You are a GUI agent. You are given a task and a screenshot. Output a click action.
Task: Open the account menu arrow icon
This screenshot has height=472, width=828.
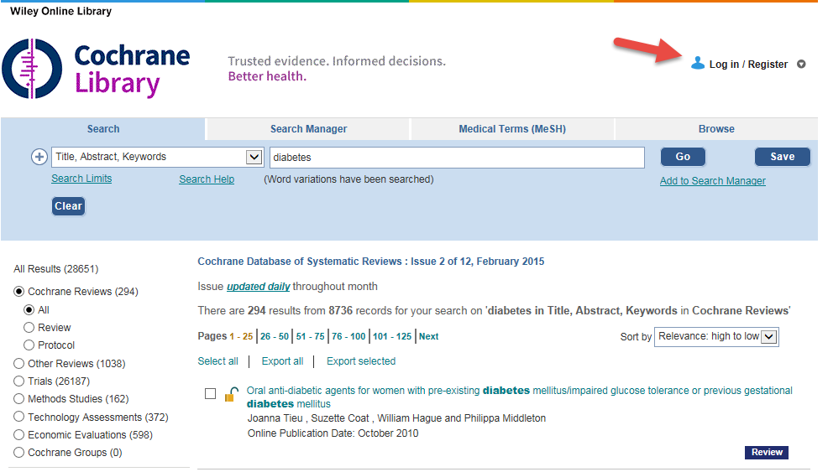801,65
